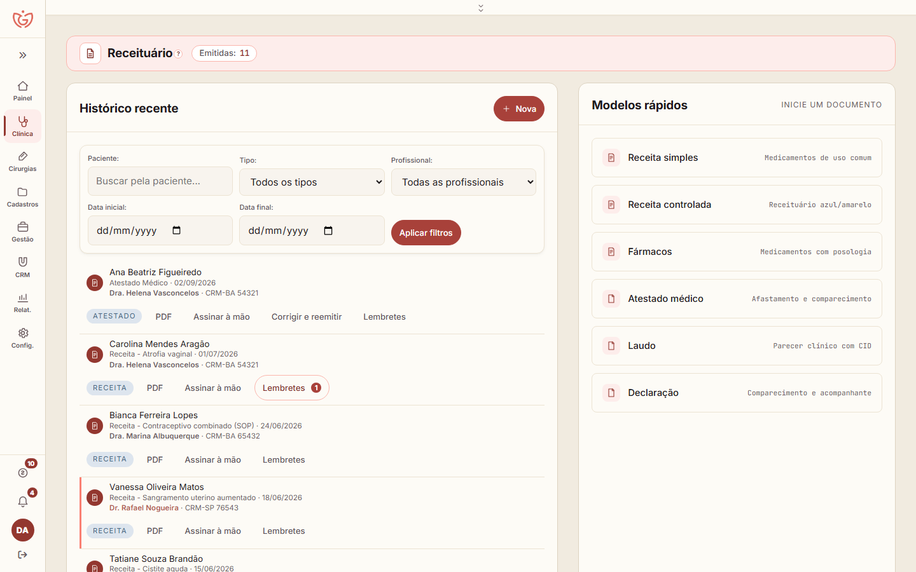
Task: Click the ATESTADO tag on Ana Beatriz row
Action: point(114,316)
